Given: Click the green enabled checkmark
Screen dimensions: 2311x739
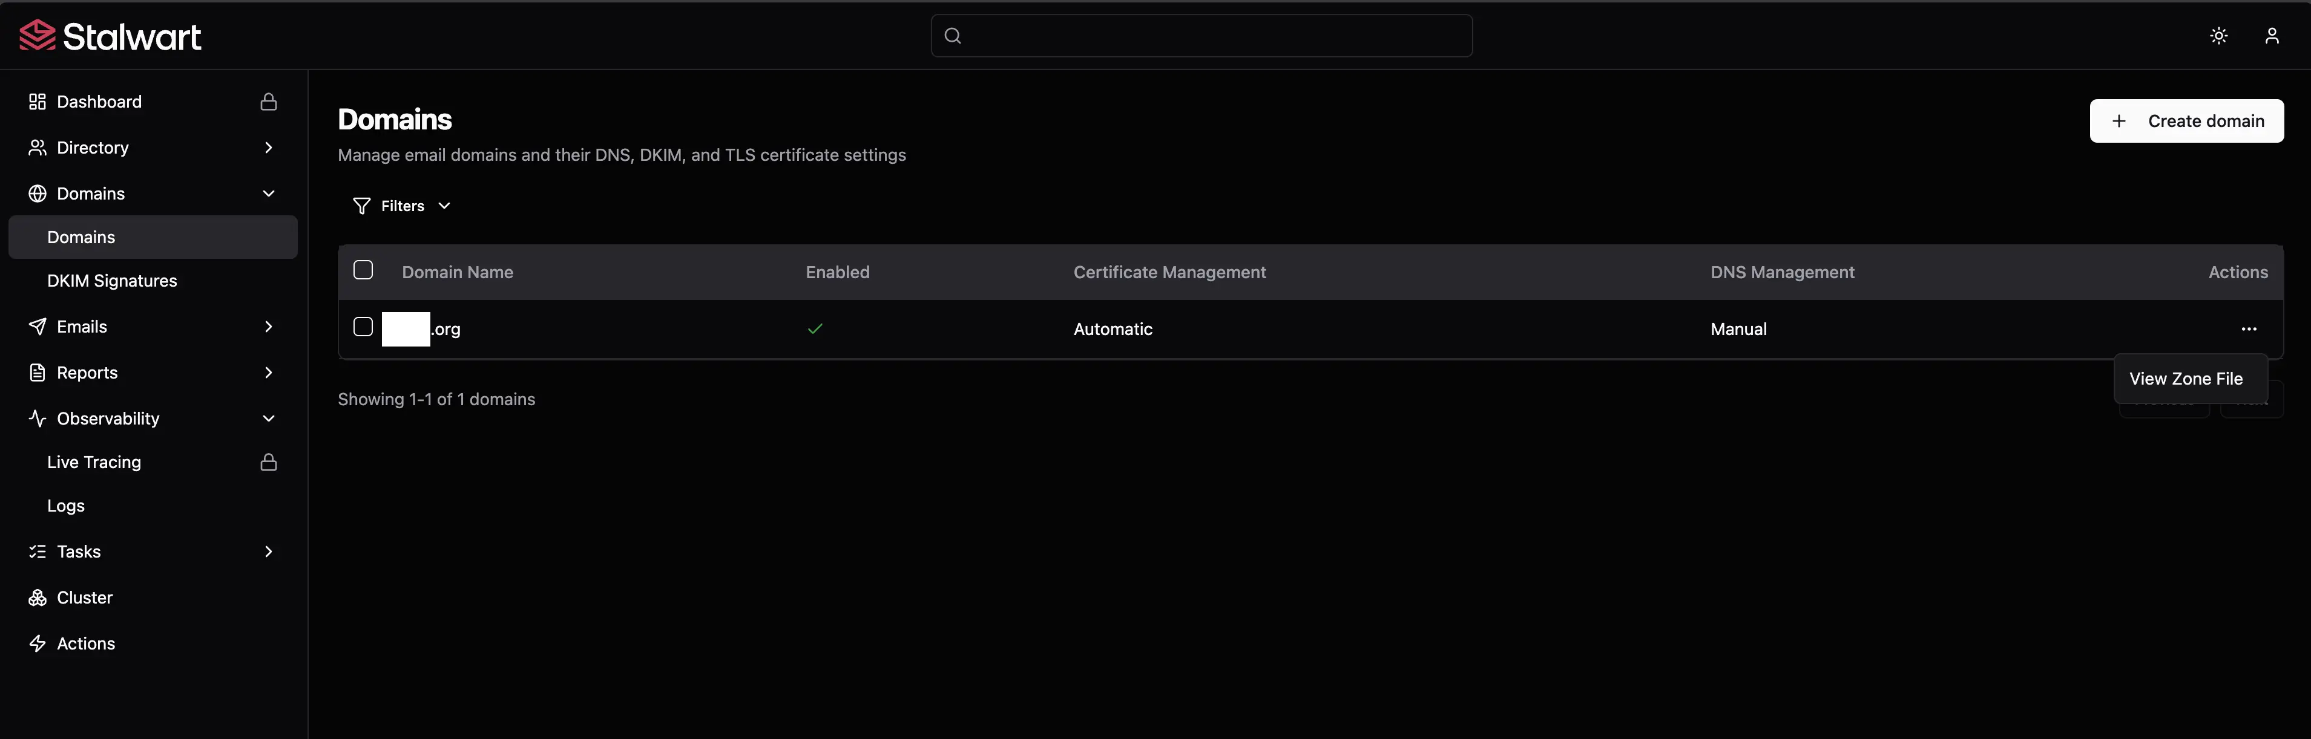Looking at the screenshot, I should coord(815,329).
